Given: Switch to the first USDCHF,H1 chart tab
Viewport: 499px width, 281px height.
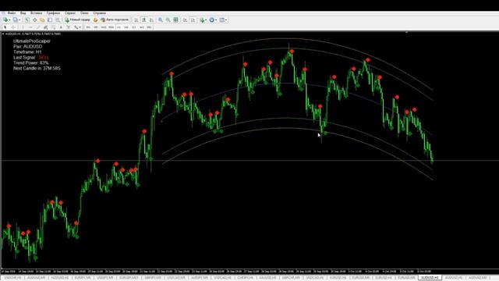Looking at the screenshot, I should [12, 278].
